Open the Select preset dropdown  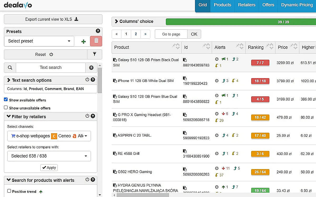click(39, 41)
